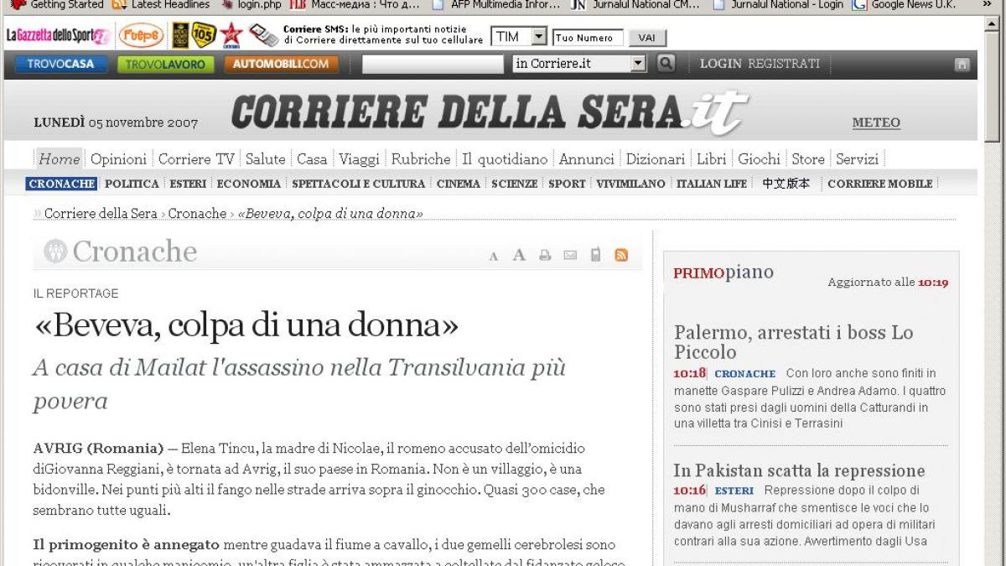The image size is (1006, 566).
Task: Click the scrollbar up arrow at top right
Action: [x=993, y=23]
